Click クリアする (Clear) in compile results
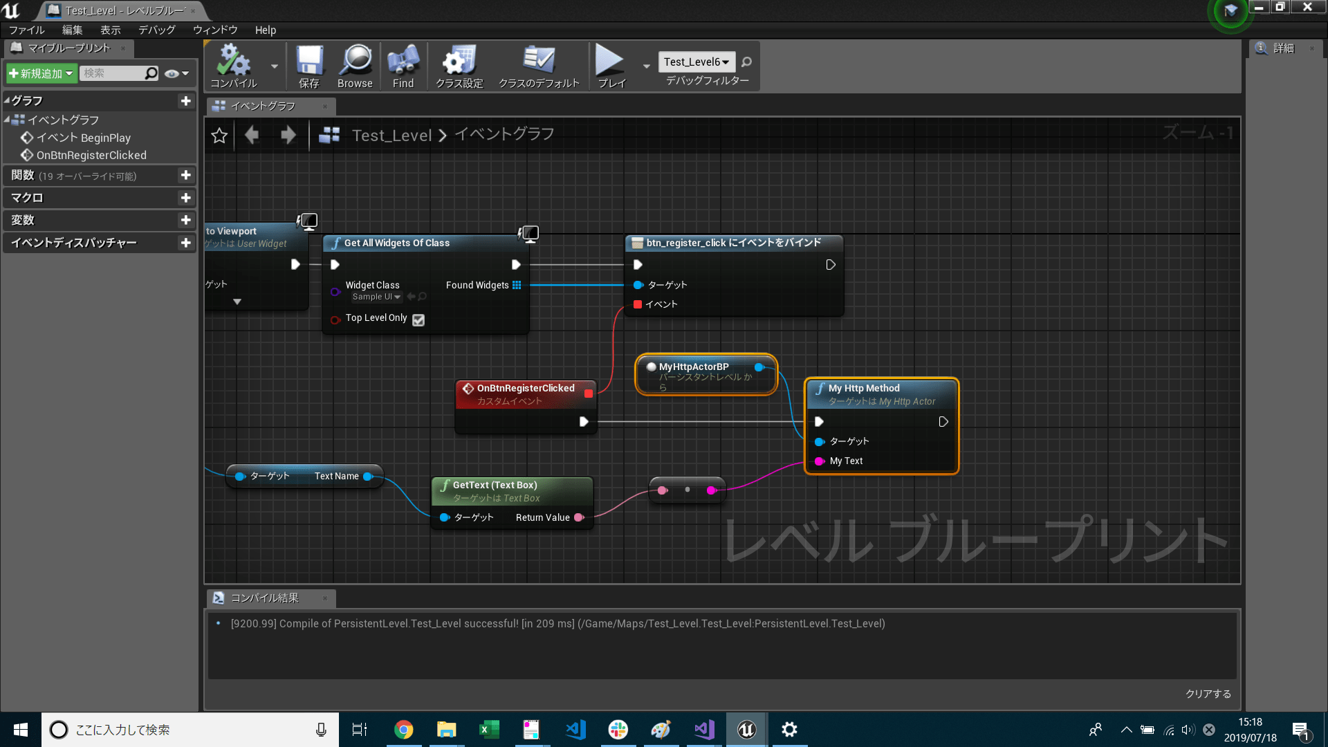 [1208, 694]
